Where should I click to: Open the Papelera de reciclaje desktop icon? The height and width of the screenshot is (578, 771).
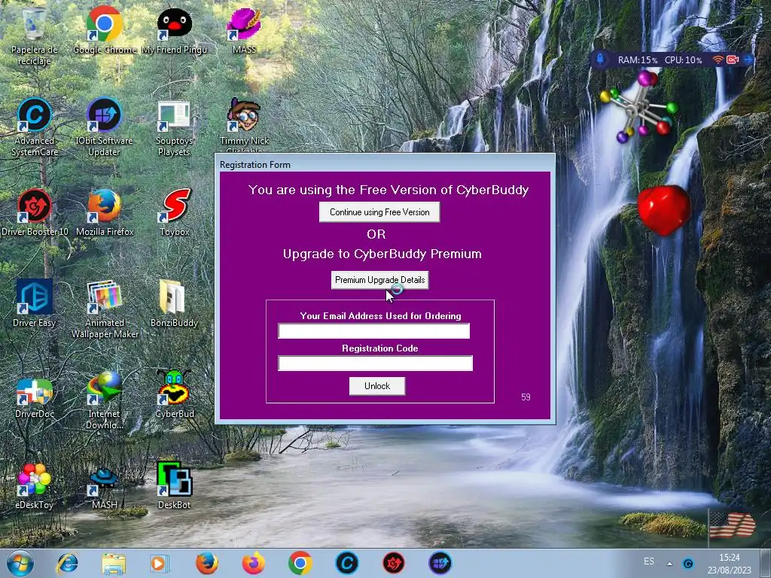(34, 35)
